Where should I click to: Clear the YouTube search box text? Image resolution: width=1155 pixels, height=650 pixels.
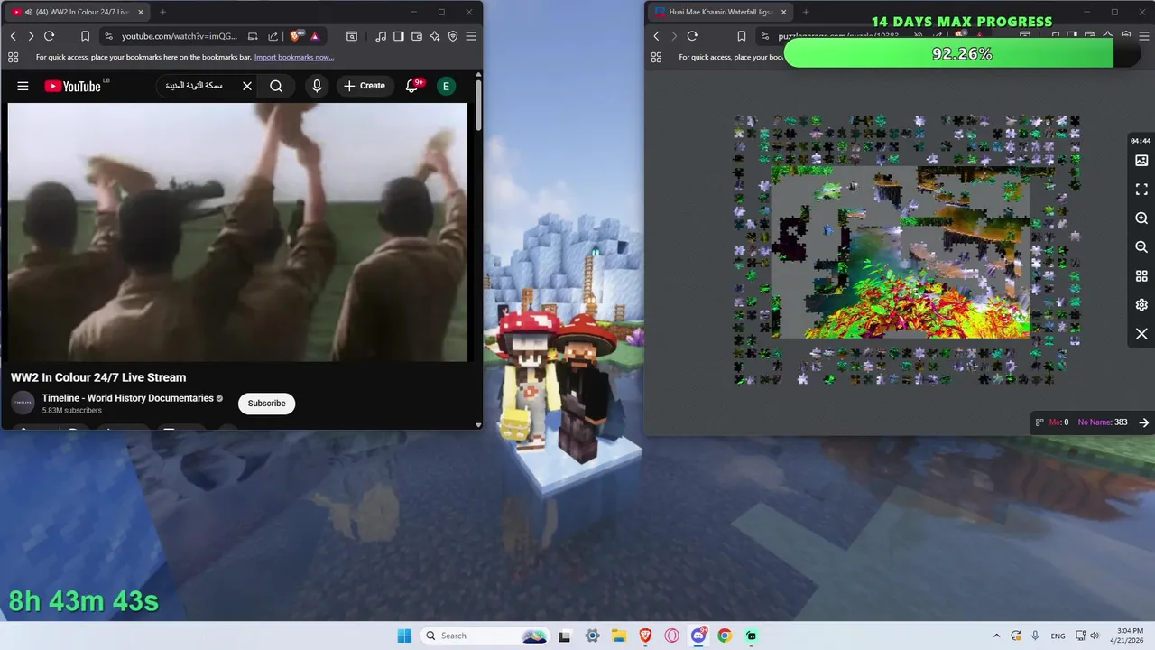tap(246, 86)
